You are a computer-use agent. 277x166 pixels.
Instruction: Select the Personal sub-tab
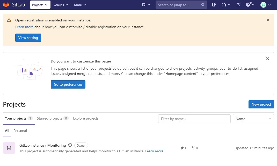pos(20,131)
